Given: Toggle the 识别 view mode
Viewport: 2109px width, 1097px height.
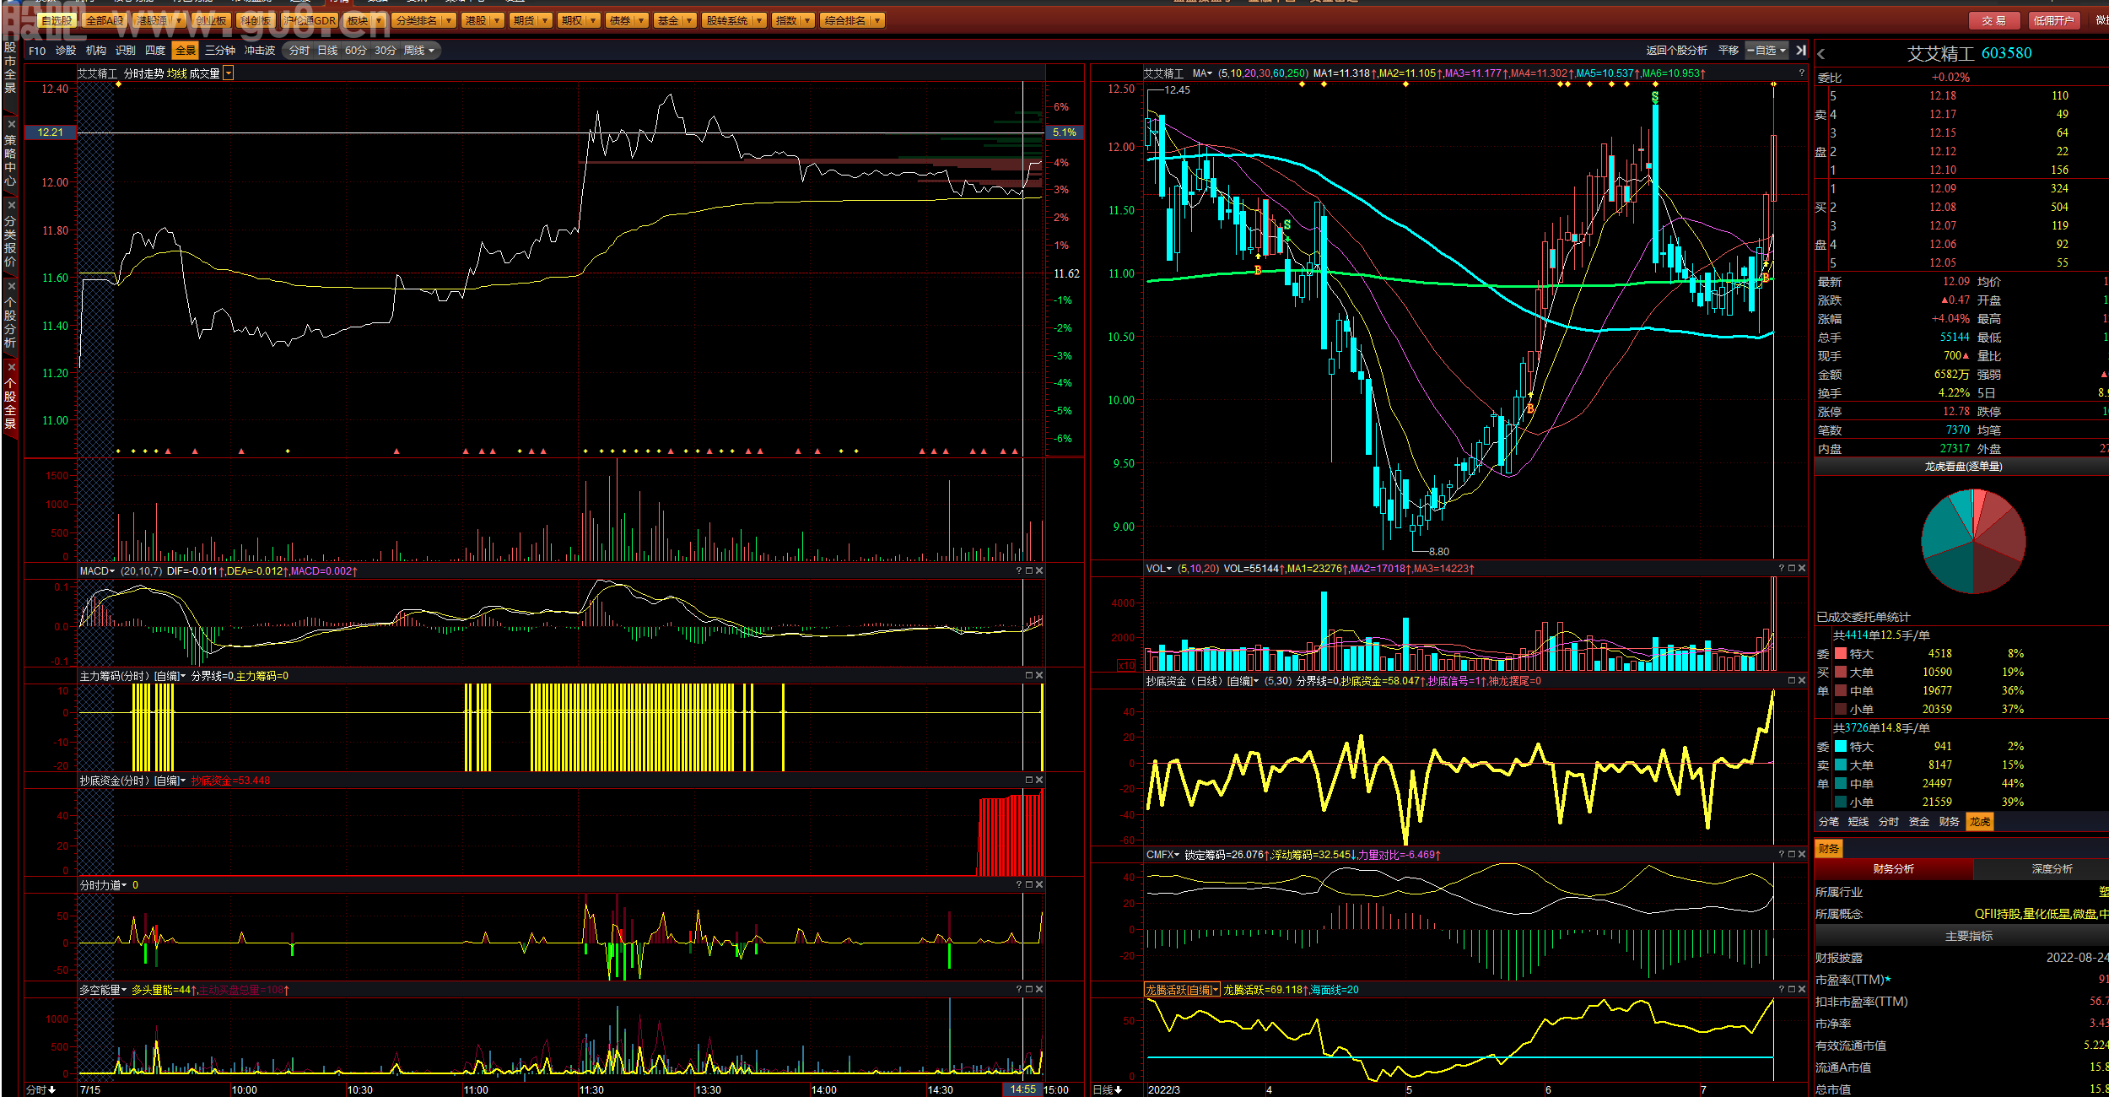Looking at the screenshot, I should pyautogui.click(x=126, y=51).
